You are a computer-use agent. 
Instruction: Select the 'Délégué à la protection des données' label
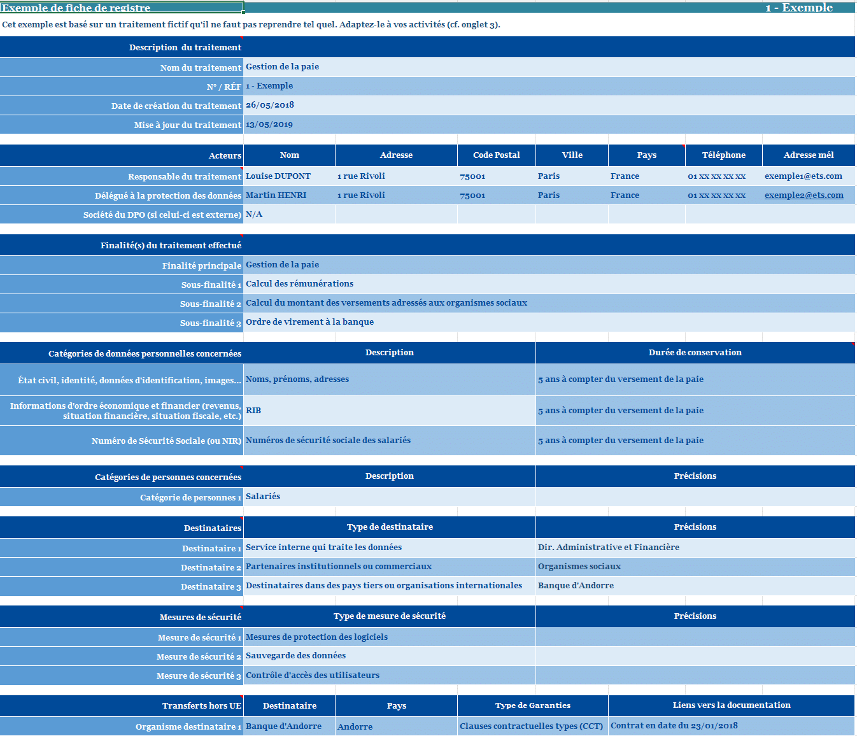pos(122,195)
